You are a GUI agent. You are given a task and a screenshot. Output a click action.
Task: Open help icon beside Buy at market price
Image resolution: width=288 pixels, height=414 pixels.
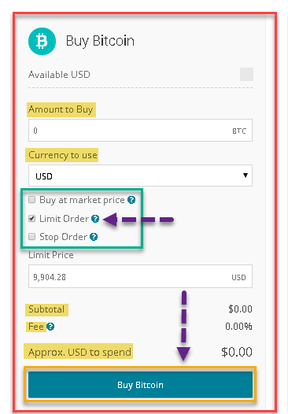click(131, 200)
